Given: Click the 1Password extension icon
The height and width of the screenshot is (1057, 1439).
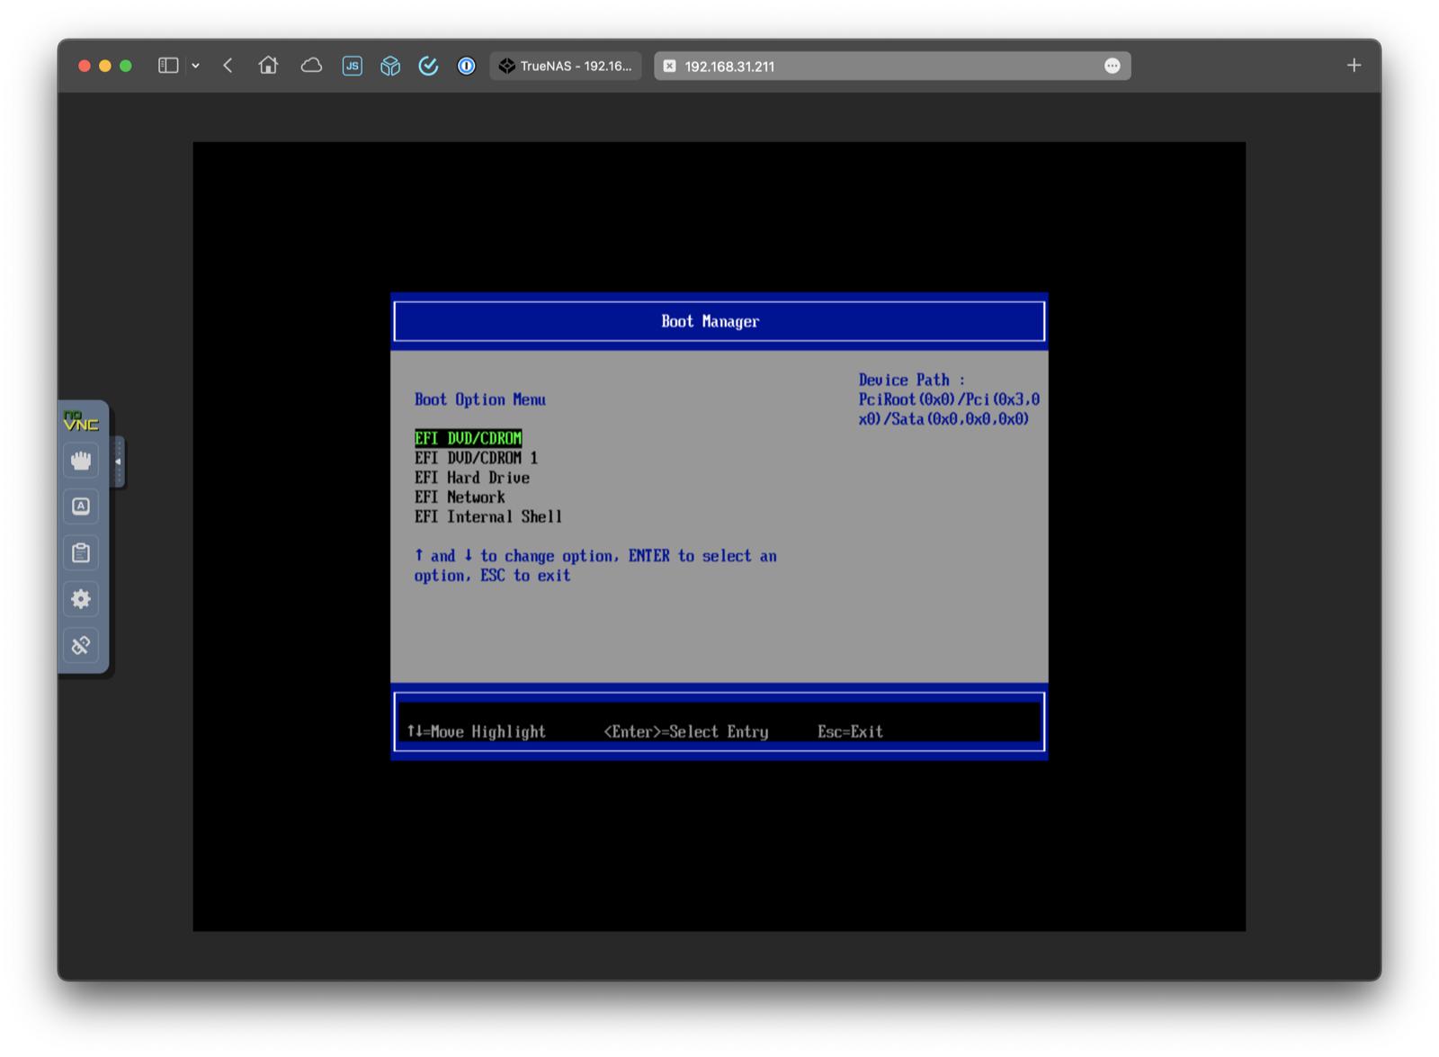Looking at the screenshot, I should [466, 66].
